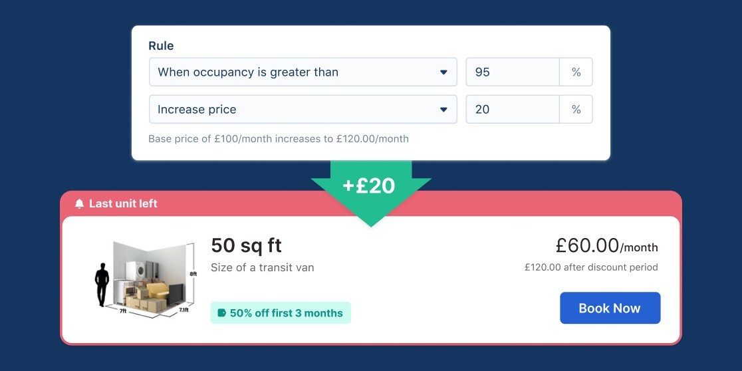
Task: Select the 'Last unit left' banner label
Action: point(123,203)
